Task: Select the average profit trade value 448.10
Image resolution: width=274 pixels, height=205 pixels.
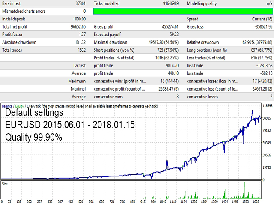Action: click(x=173, y=73)
